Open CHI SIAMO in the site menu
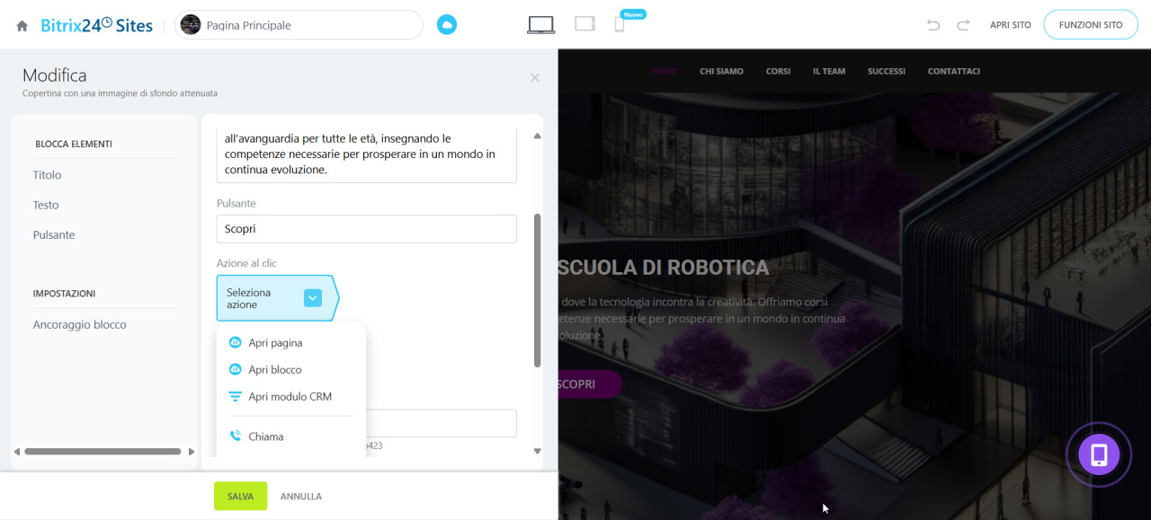The width and height of the screenshot is (1151, 520). [721, 71]
